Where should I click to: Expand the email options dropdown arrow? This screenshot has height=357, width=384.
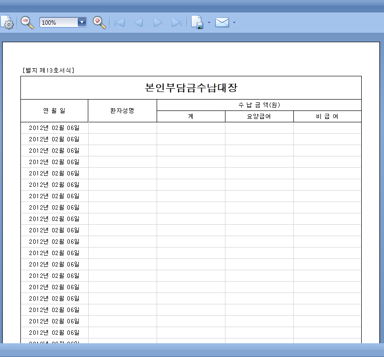pos(234,22)
